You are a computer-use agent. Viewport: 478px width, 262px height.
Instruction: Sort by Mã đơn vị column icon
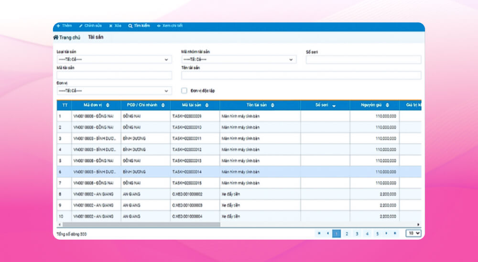108,105
